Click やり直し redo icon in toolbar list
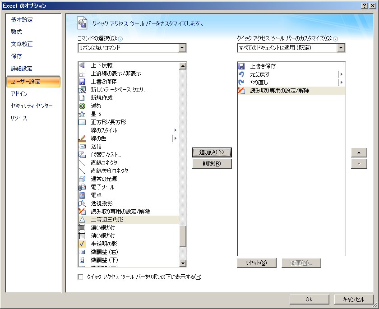 (x=241, y=83)
